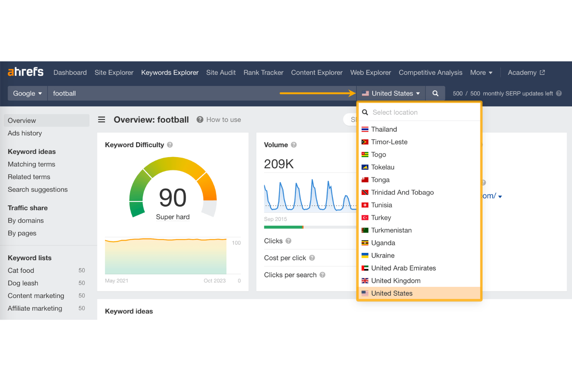Click the search magnifier icon in the keyword bar

point(435,93)
